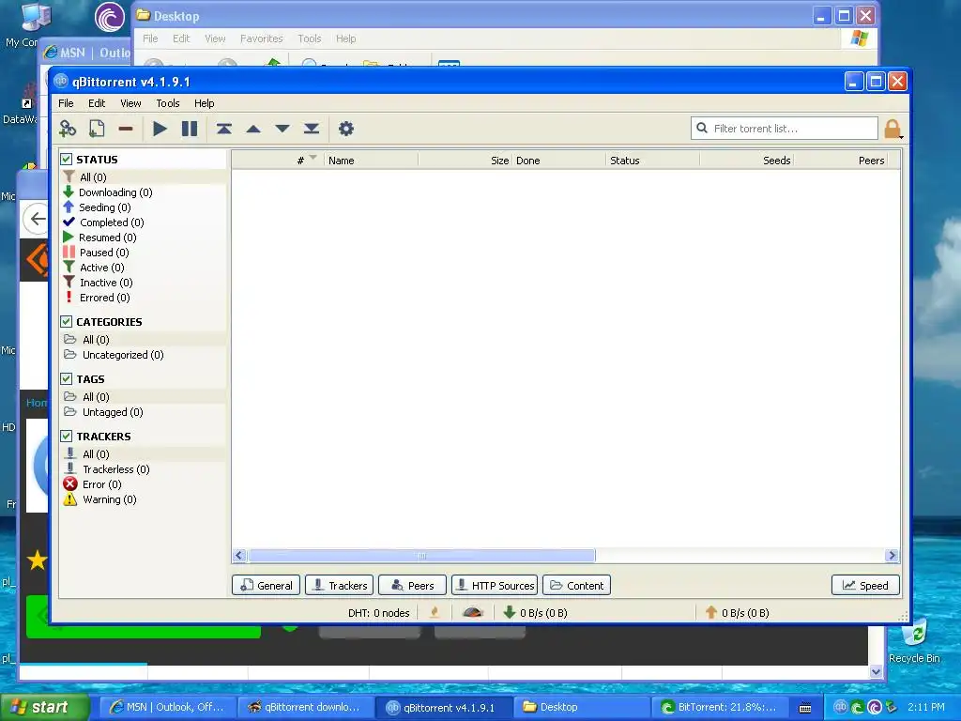Switch to the Content tab
961x721 pixels.
coord(577,585)
